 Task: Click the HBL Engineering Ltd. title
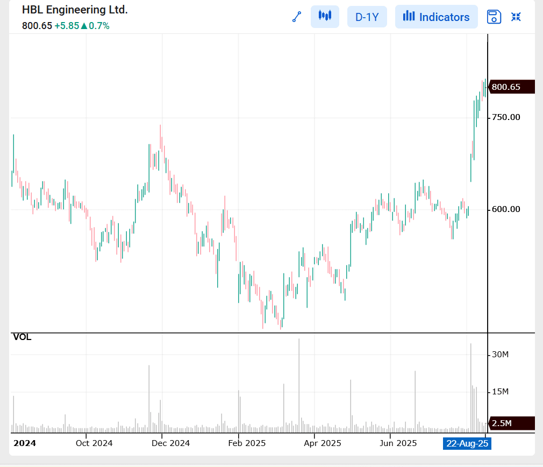(x=75, y=10)
